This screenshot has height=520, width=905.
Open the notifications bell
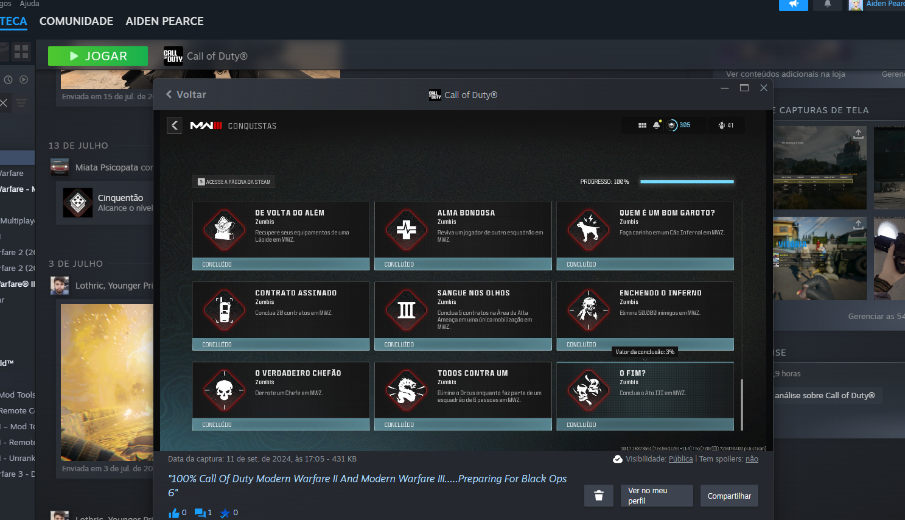[828, 4]
